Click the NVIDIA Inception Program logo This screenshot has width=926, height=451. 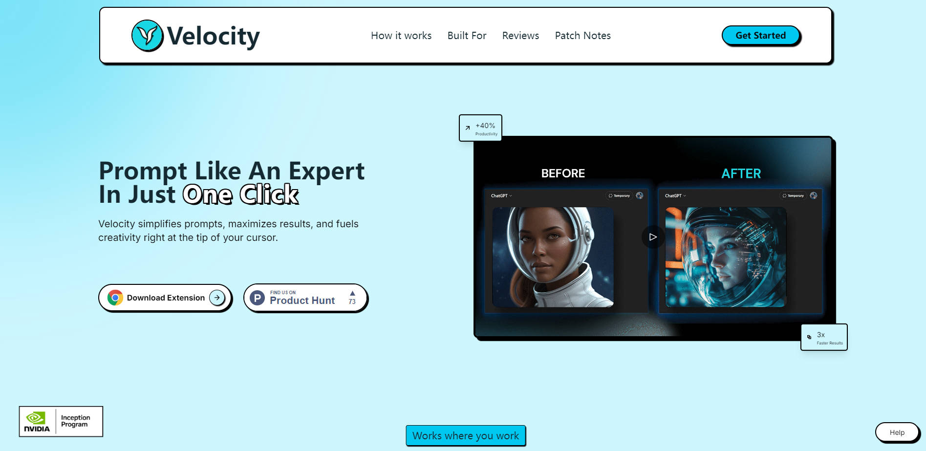click(60, 421)
